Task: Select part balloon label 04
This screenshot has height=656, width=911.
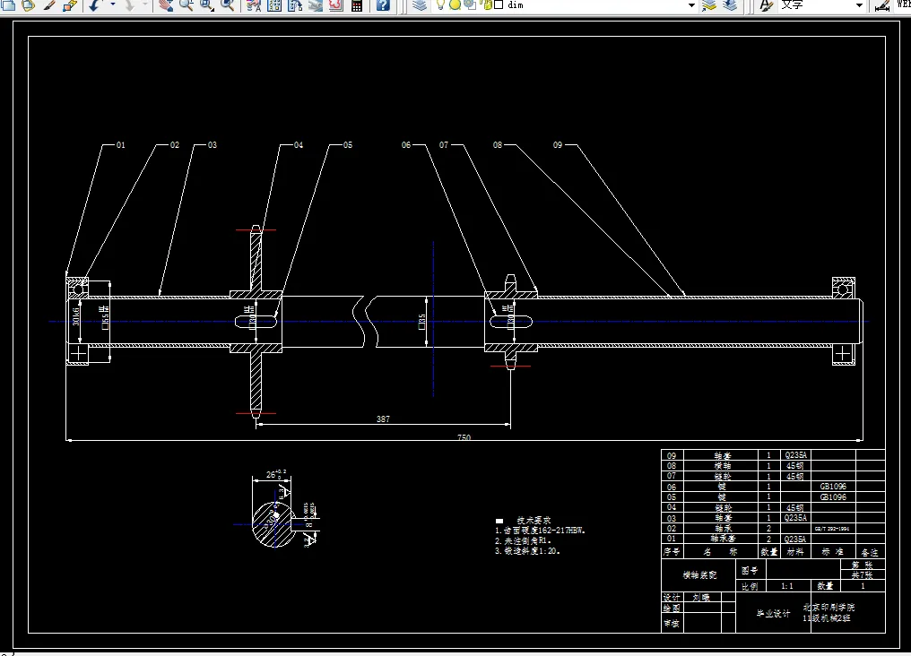Action: click(x=299, y=144)
